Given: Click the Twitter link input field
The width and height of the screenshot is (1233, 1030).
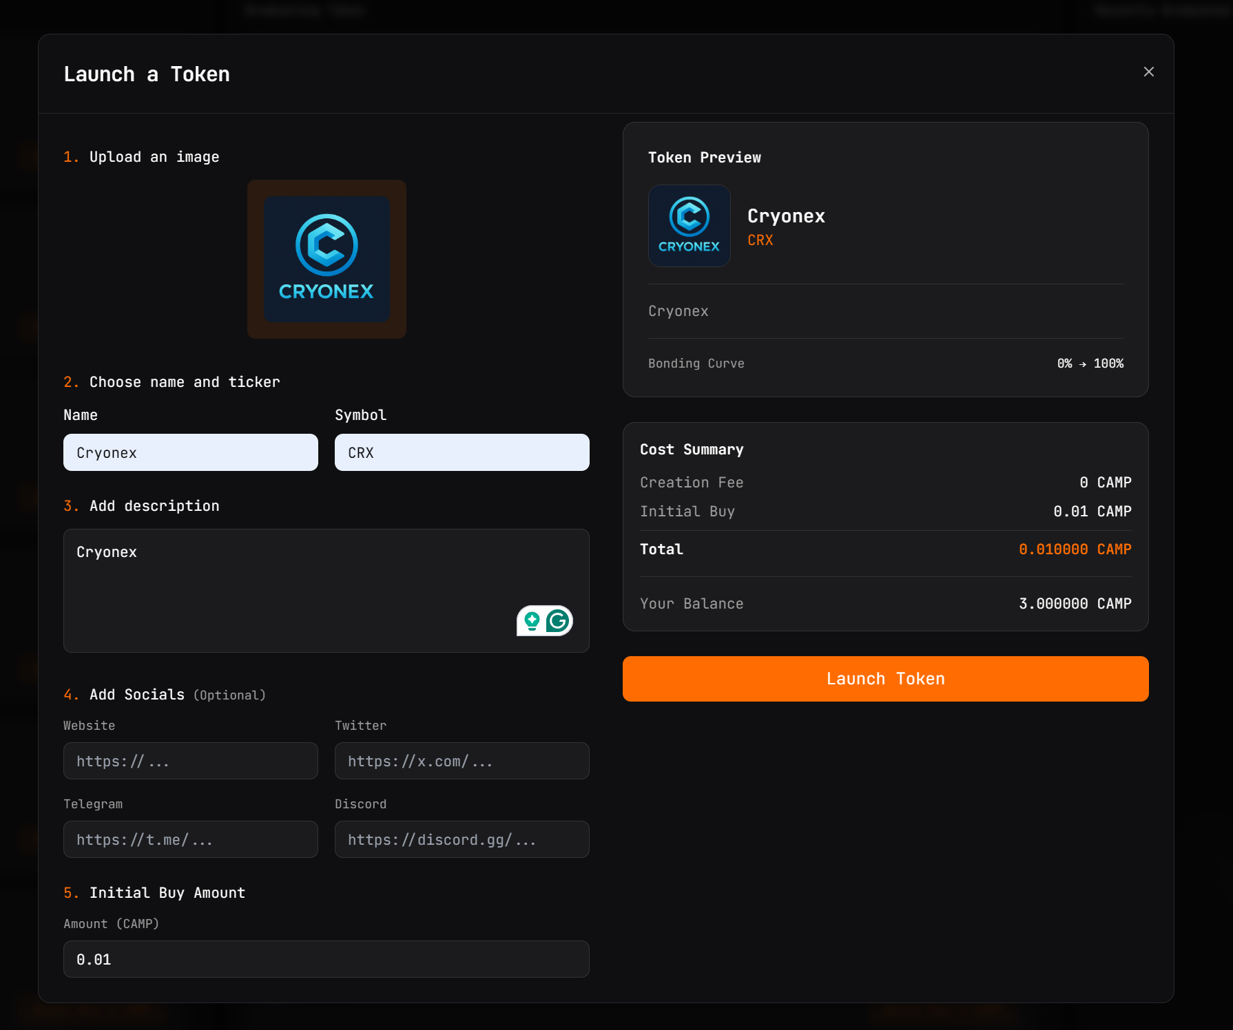Looking at the screenshot, I should (462, 761).
